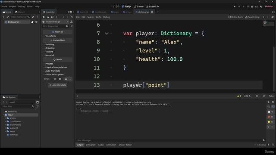Open the script editor Search menu
Viewport: 276px width, 155px height.
[91, 17]
